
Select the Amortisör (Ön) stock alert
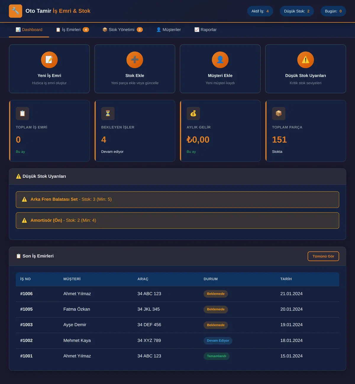(177, 221)
